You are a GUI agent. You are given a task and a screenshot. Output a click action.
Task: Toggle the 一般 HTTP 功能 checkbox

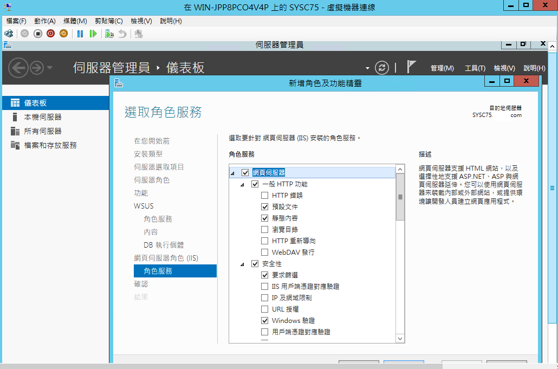click(255, 184)
